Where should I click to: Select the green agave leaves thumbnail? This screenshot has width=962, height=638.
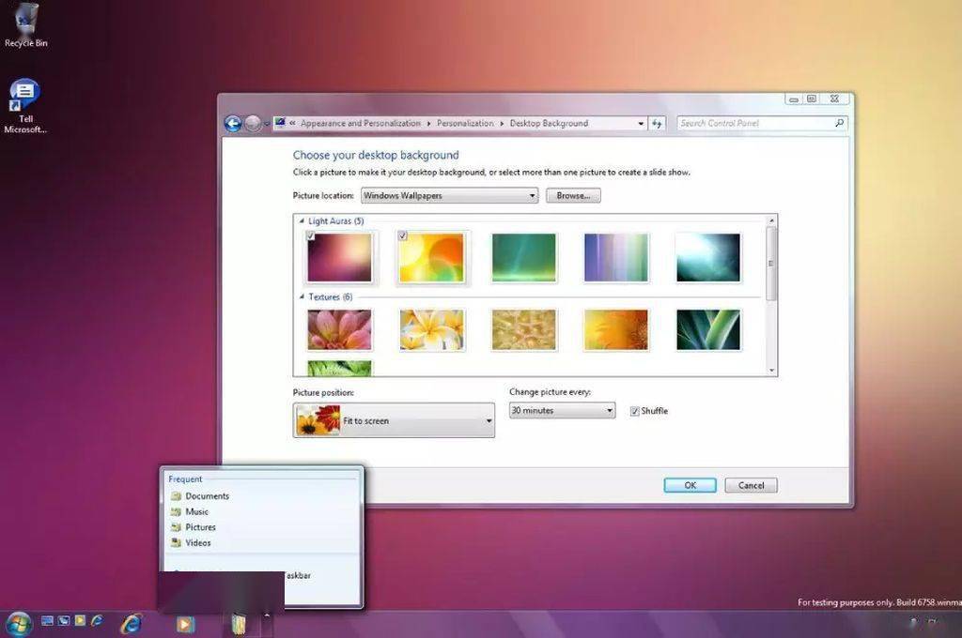(708, 329)
